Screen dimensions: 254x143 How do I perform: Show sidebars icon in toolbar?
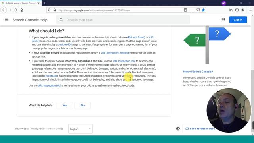pyautogui.click(x=237, y=10)
